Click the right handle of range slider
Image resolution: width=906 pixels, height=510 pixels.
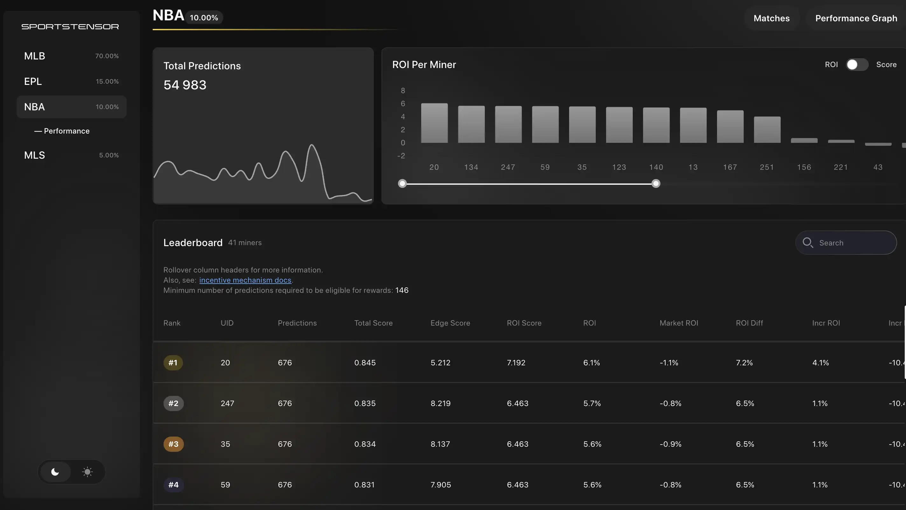click(x=656, y=183)
